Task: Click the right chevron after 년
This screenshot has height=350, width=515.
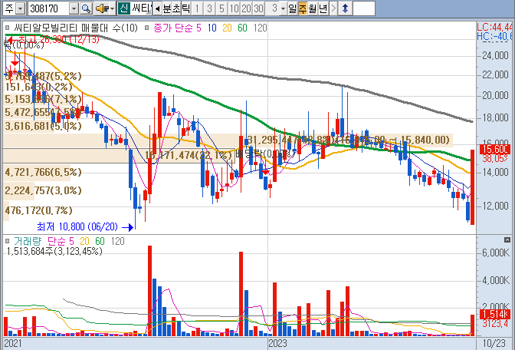Action: click(333, 8)
